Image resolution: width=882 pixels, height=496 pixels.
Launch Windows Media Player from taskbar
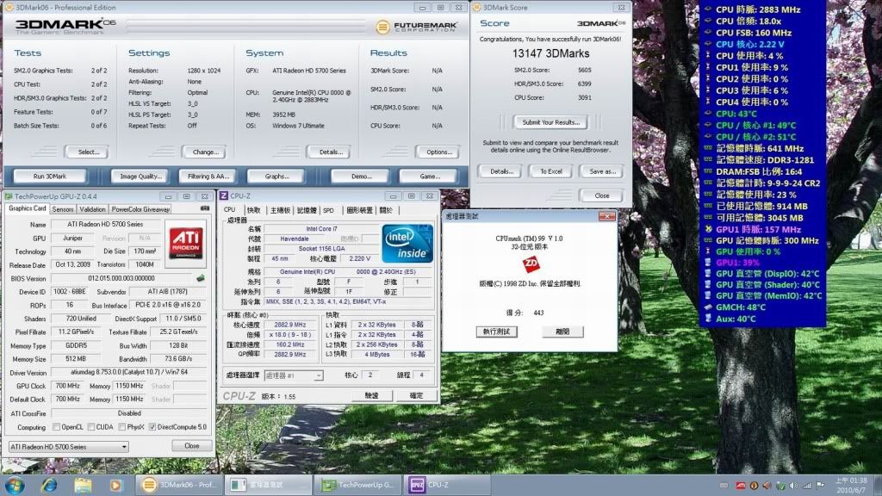click(x=117, y=485)
